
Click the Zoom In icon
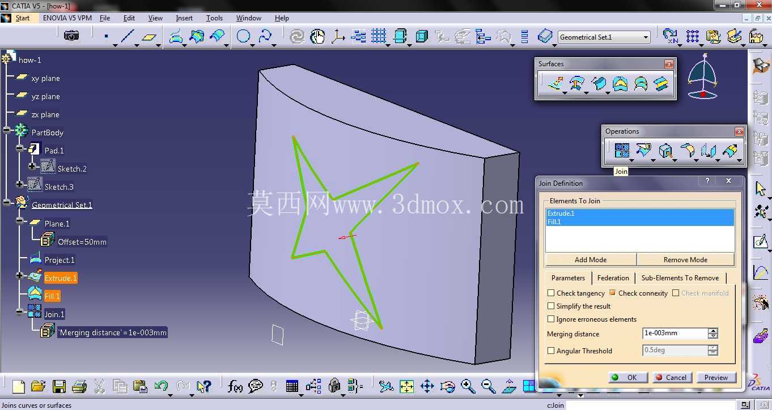[468, 386]
